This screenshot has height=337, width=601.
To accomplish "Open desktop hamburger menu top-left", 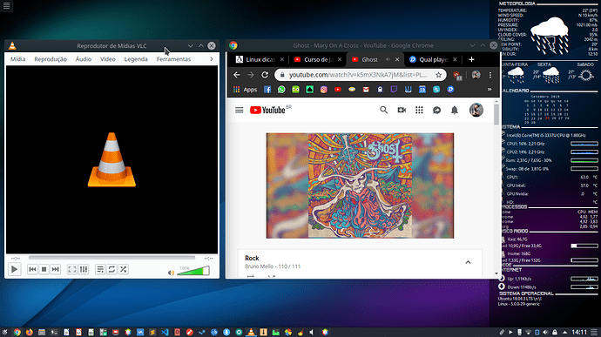I will point(6,6).
